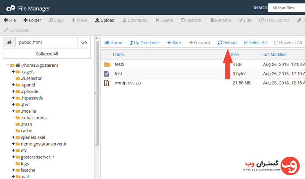Viewport: 305px width, 179px height.
Task: Click the Unselect All checkbox
Action: [x=276, y=43]
